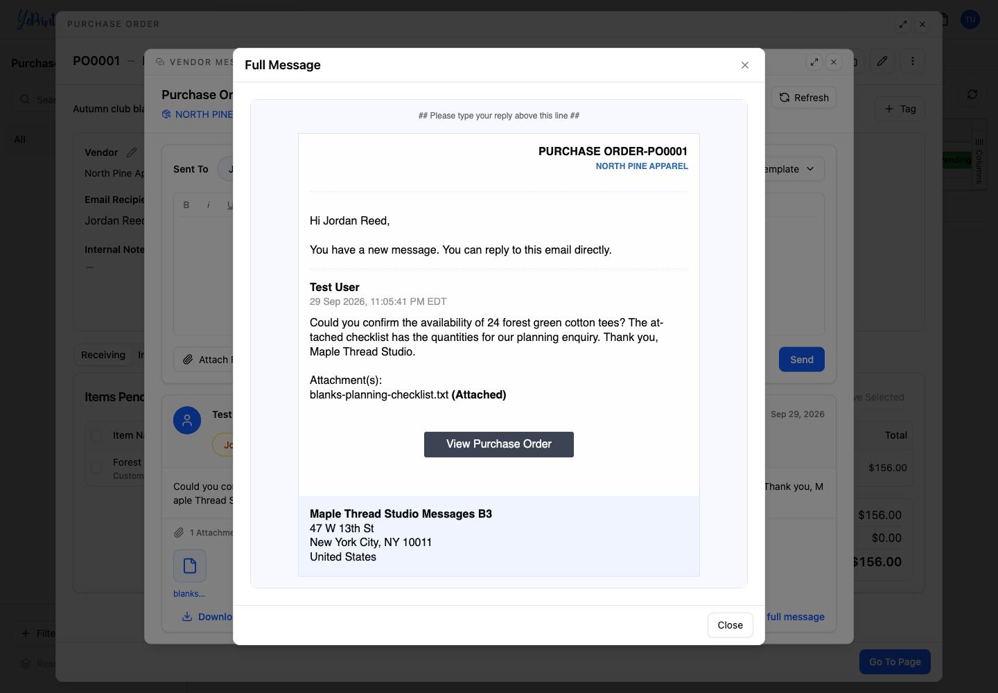Open the three-dot more options menu

pyautogui.click(x=913, y=61)
